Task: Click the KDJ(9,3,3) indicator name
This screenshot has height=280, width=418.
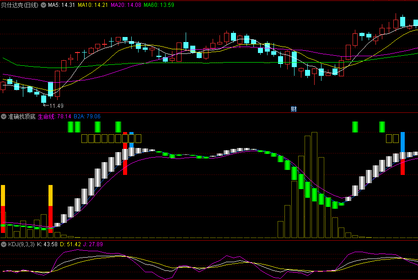Action: 21,244
